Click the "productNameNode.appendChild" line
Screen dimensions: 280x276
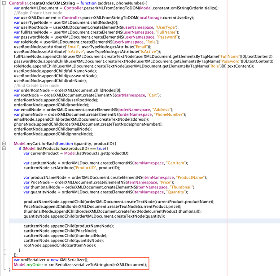(119, 202)
